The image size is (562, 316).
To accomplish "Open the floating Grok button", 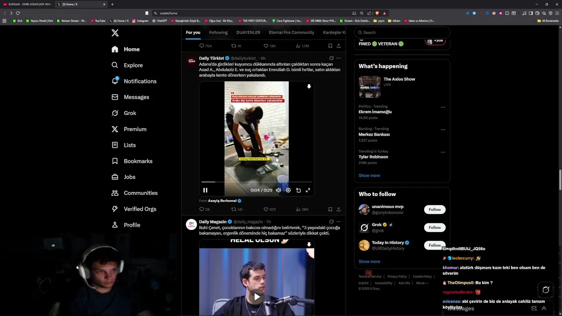I will [546, 290].
